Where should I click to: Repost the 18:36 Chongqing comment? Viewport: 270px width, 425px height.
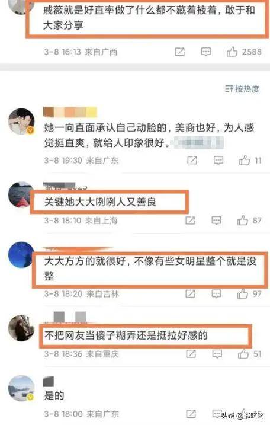coord(191,353)
